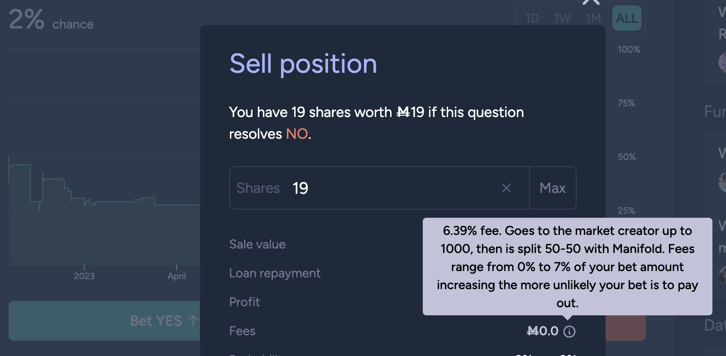Click the red bet button behind the dialog
The width and height of the screenshot is (726, 356).
tap(626, 328)
